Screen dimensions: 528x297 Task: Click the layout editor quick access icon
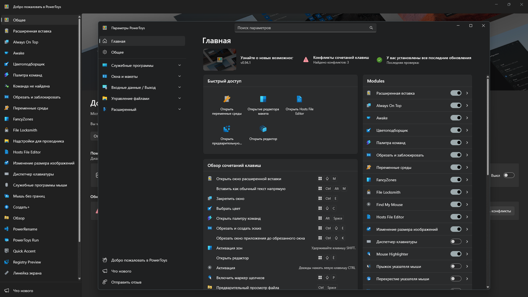click(263, 99)
